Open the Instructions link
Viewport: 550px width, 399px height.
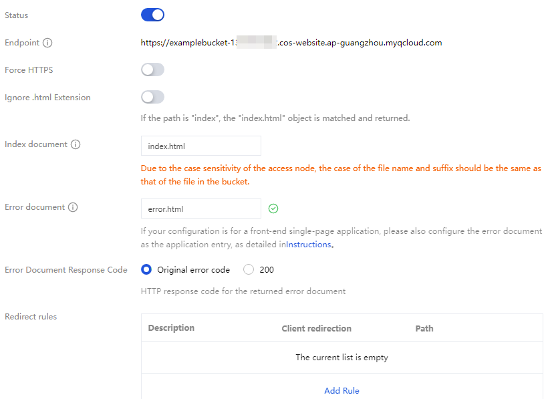[x=309, y=245]
